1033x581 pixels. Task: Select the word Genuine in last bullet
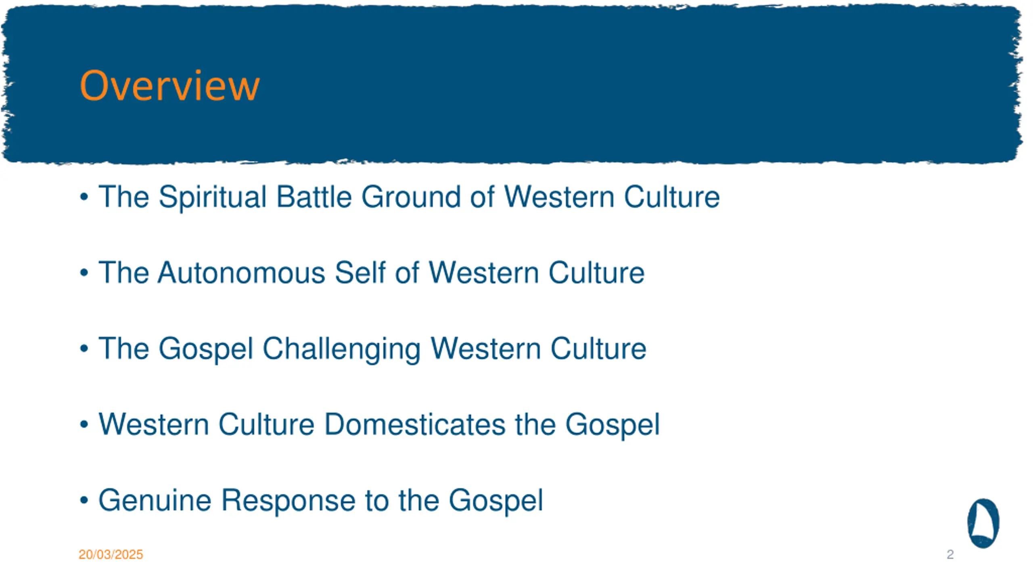click(x=155, y=500)
